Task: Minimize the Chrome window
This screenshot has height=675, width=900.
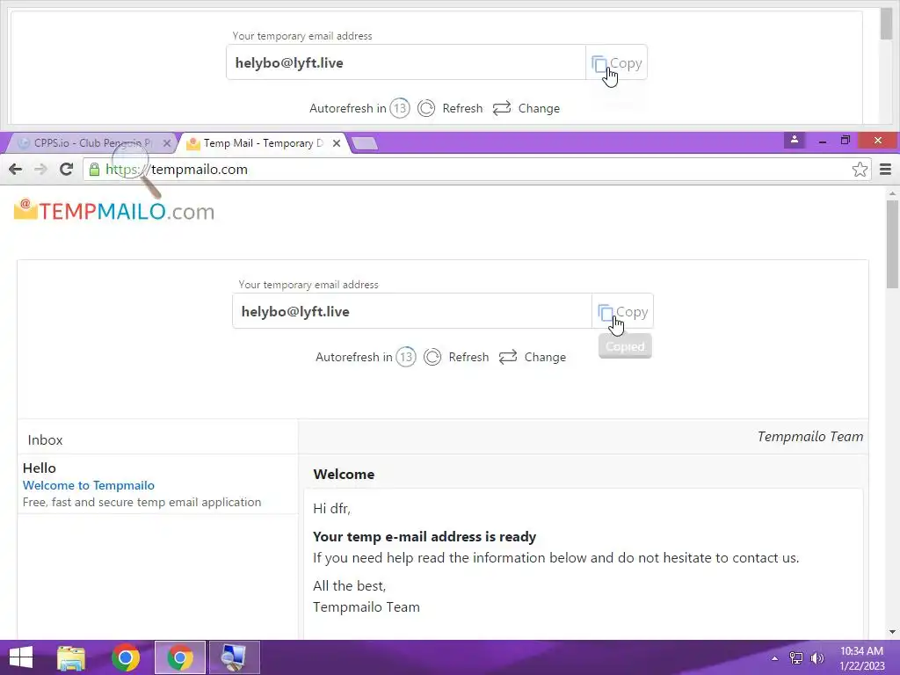Action: click(823, 141)
